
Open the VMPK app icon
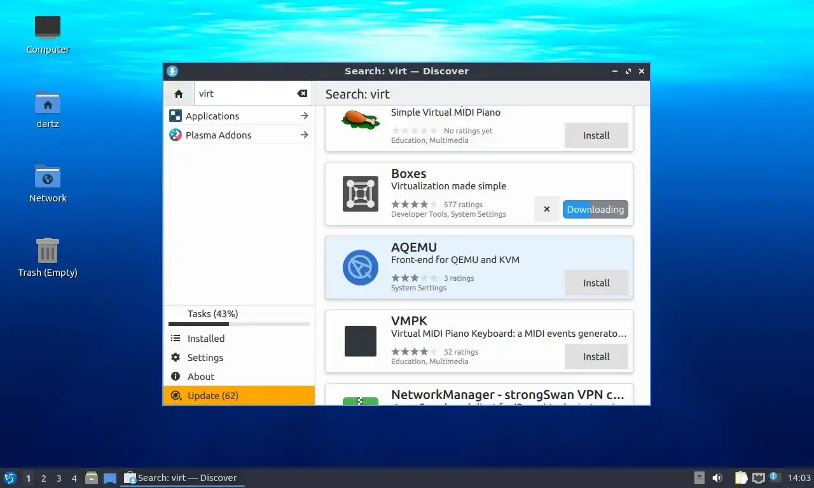[361, 341]
